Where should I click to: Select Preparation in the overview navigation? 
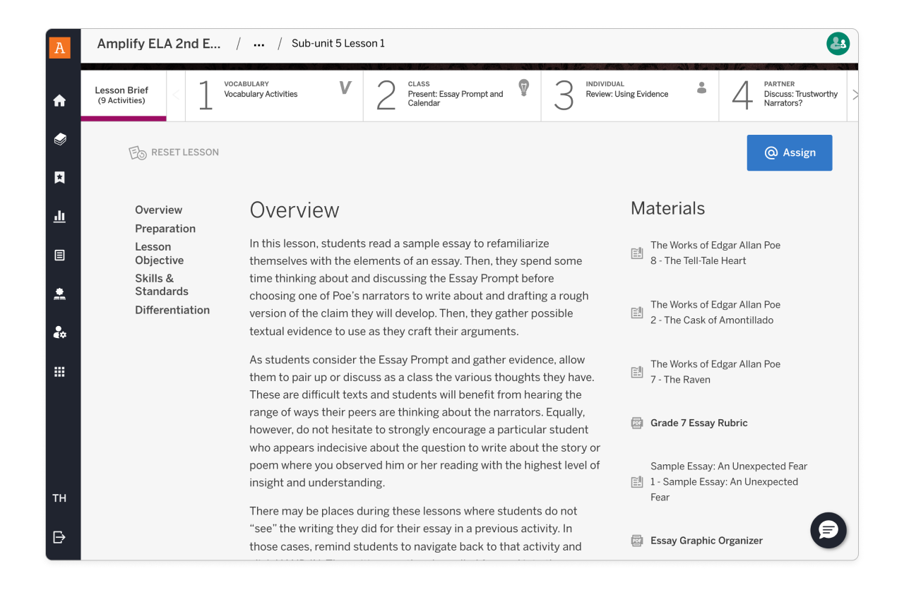coord(165,229)
